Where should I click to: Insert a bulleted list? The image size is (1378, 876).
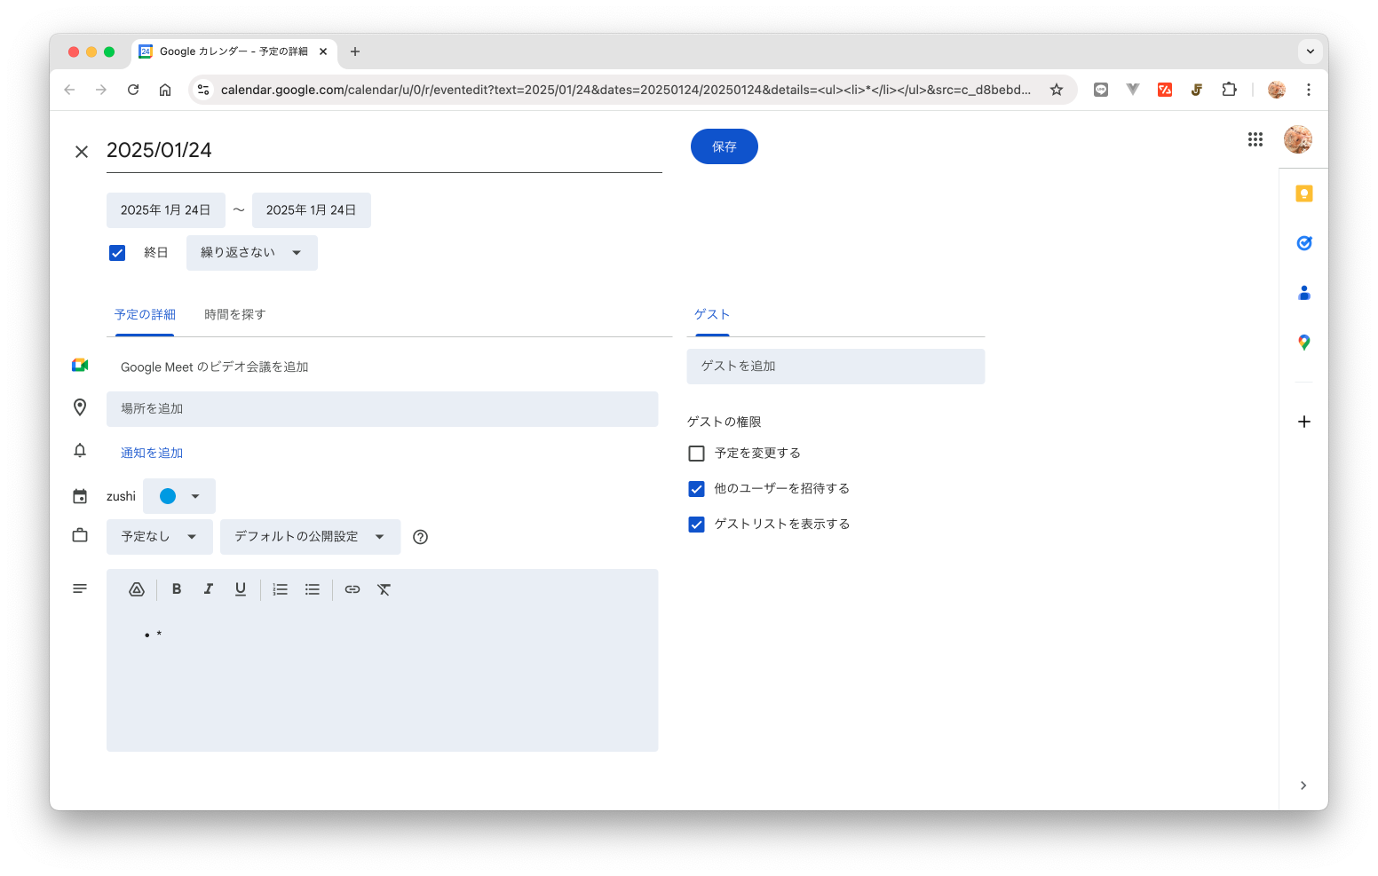point(313,589)
